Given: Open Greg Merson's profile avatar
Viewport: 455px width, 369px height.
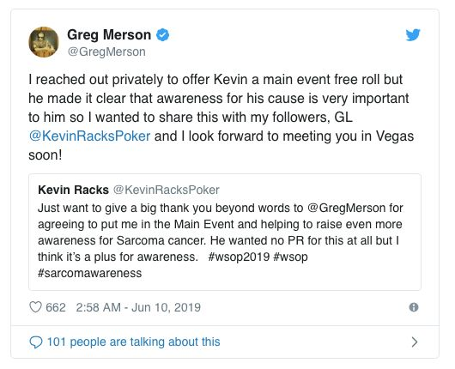Looking at the screenshot, I should (44, 42).
